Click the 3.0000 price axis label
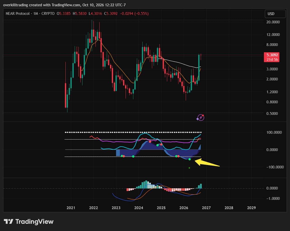This screenshot has height=231, width=290. coord(272,69)
